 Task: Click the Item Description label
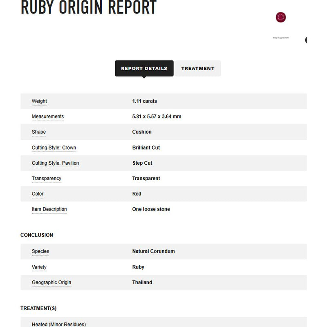(49, 209)
